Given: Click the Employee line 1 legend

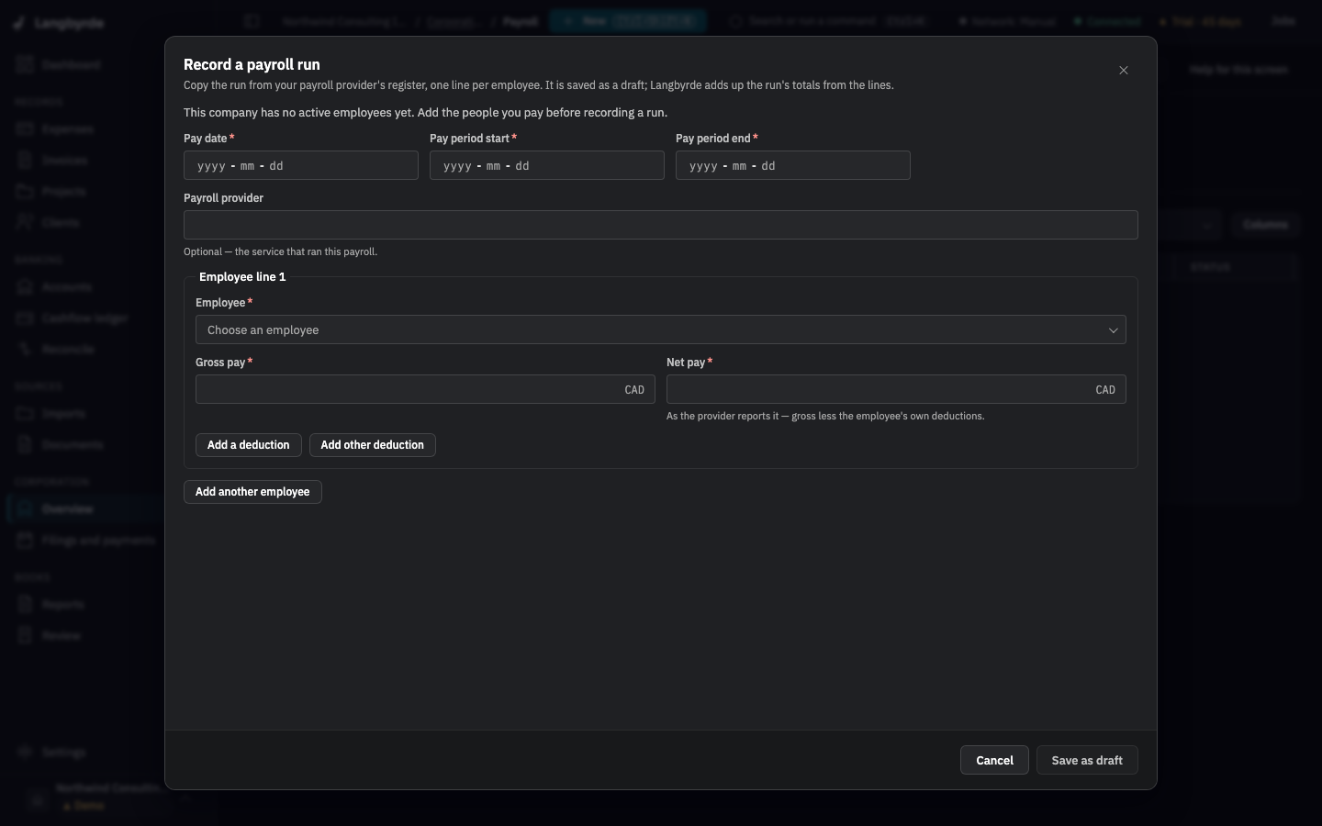Looking at the screenshot, I should point(242,276).
